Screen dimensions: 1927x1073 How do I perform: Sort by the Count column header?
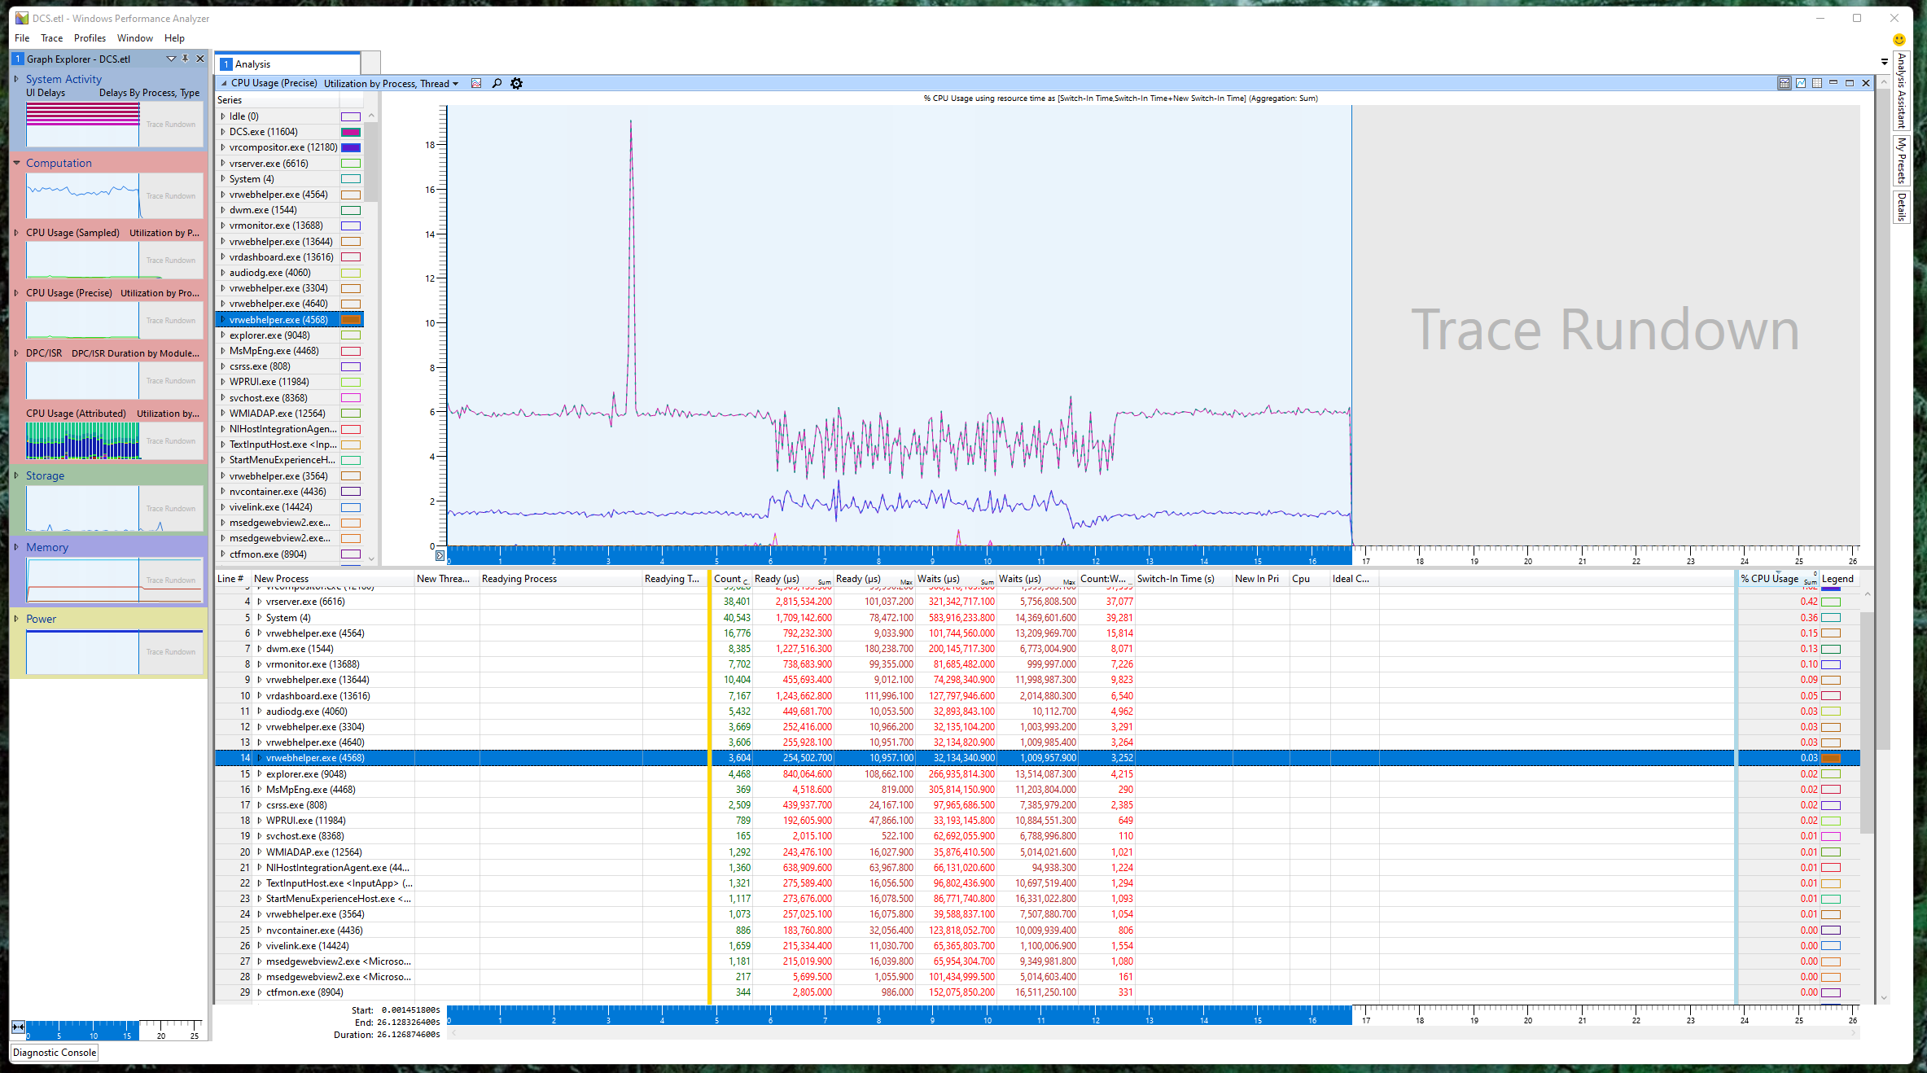(x=730, y=579)
